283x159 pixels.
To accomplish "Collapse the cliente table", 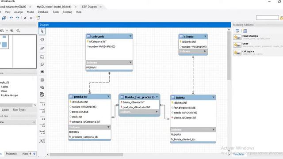I will pos(205,36).
